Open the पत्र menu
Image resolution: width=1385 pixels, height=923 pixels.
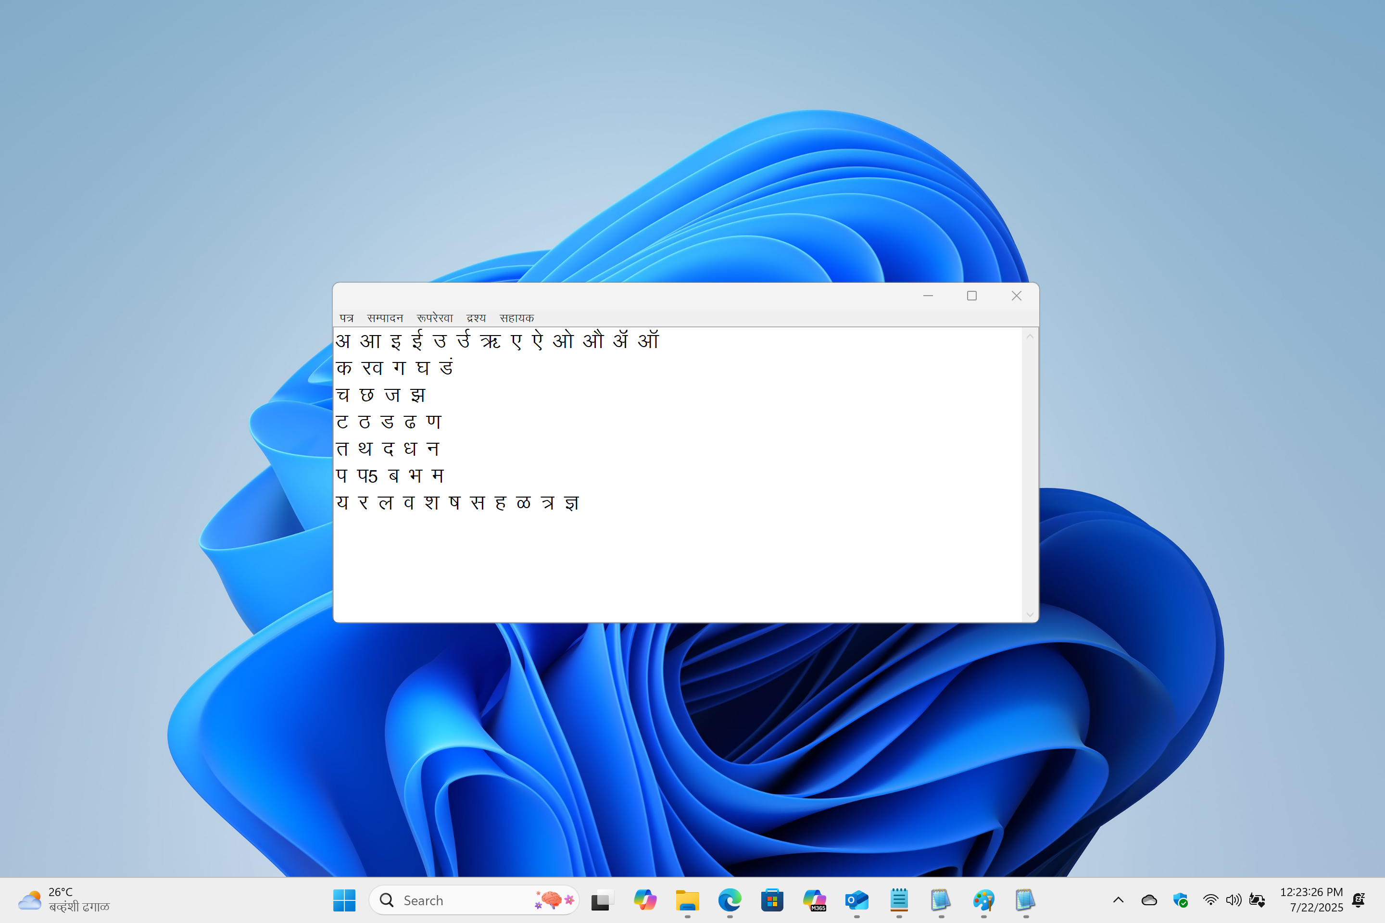346,318
